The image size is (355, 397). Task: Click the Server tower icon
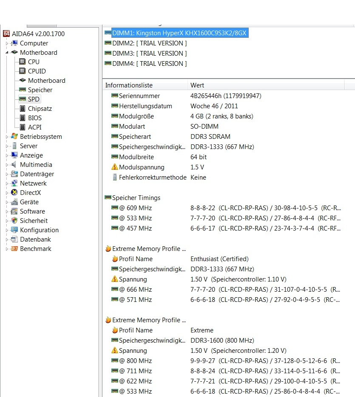(x=14, y=146)
